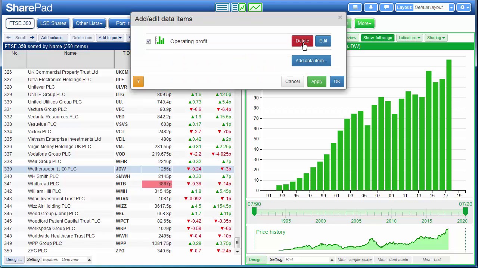Click the Add column button
This screenshot has height=268, width=478.
click(x=53, y=38)
